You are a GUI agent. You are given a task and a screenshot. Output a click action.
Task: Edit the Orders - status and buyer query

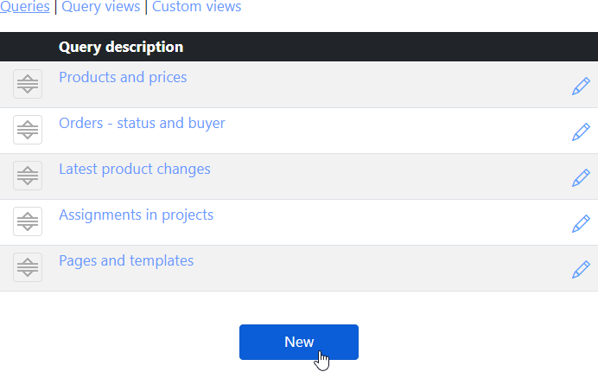coord(581,132)
